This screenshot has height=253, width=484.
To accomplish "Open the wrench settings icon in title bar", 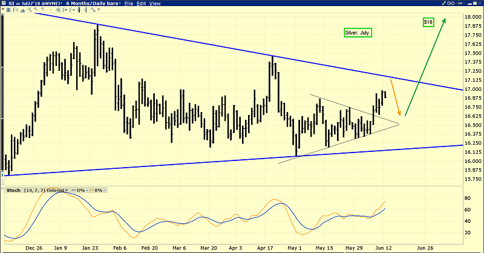I will point(445,4).
